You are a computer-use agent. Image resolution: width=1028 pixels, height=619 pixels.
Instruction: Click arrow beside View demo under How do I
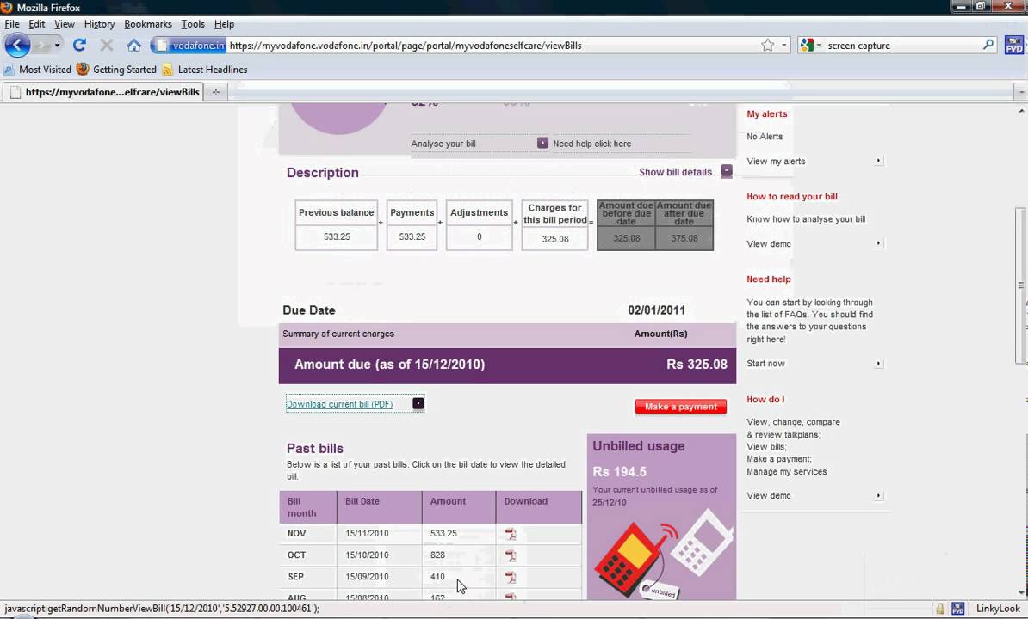tap(878, 495)
